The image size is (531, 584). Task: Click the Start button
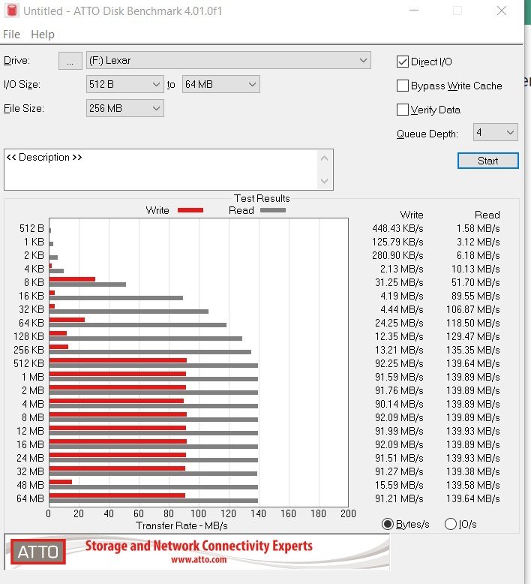(x=487, y=161)
